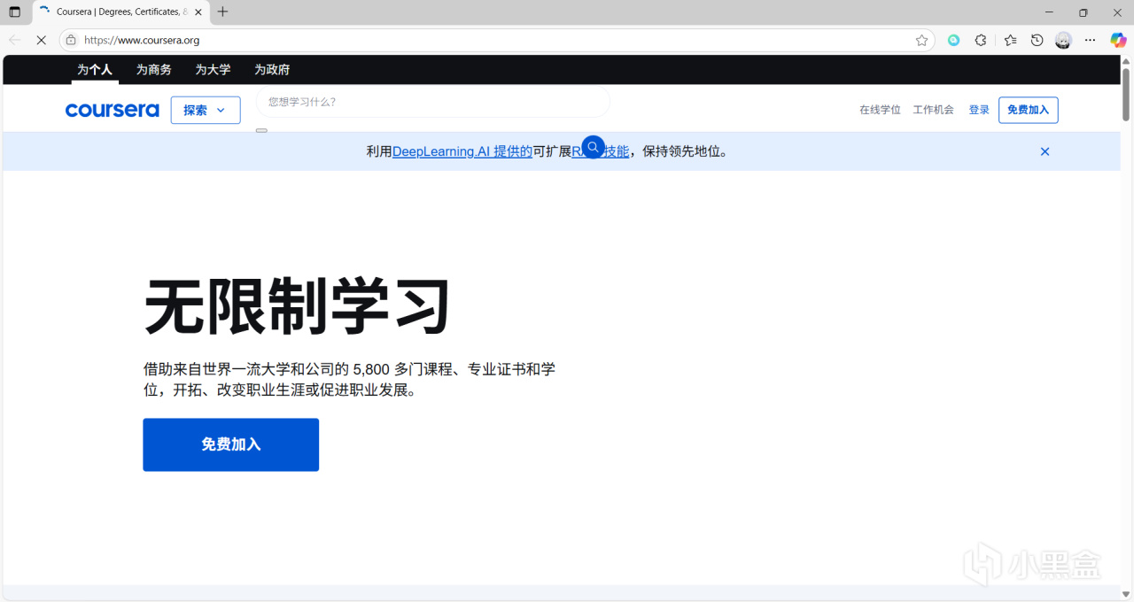The image size is (1134, 602).
Task: Open the tab actions menu icon
Action: pos(14,12)
